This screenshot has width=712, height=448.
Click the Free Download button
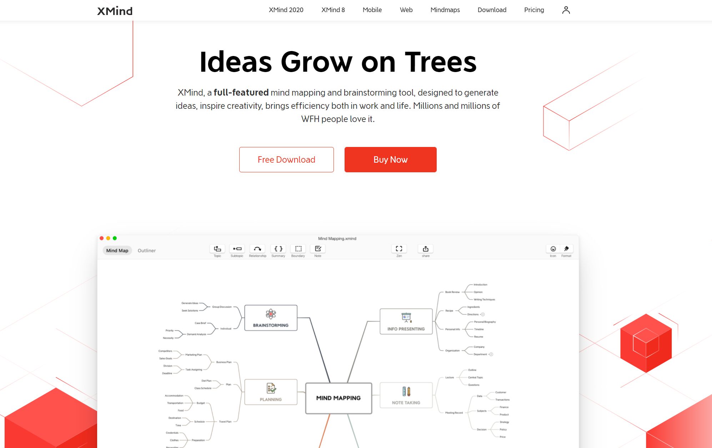point(286,159)
